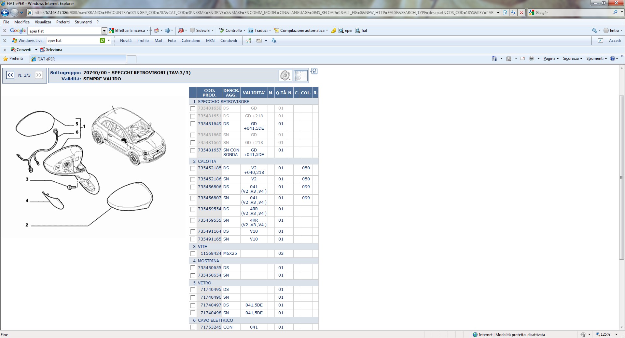Image resolution: width=625 pixels, height=338 pixels.
Task: Click the wheel magnifier icon in header
Action: tap(285, 75)
